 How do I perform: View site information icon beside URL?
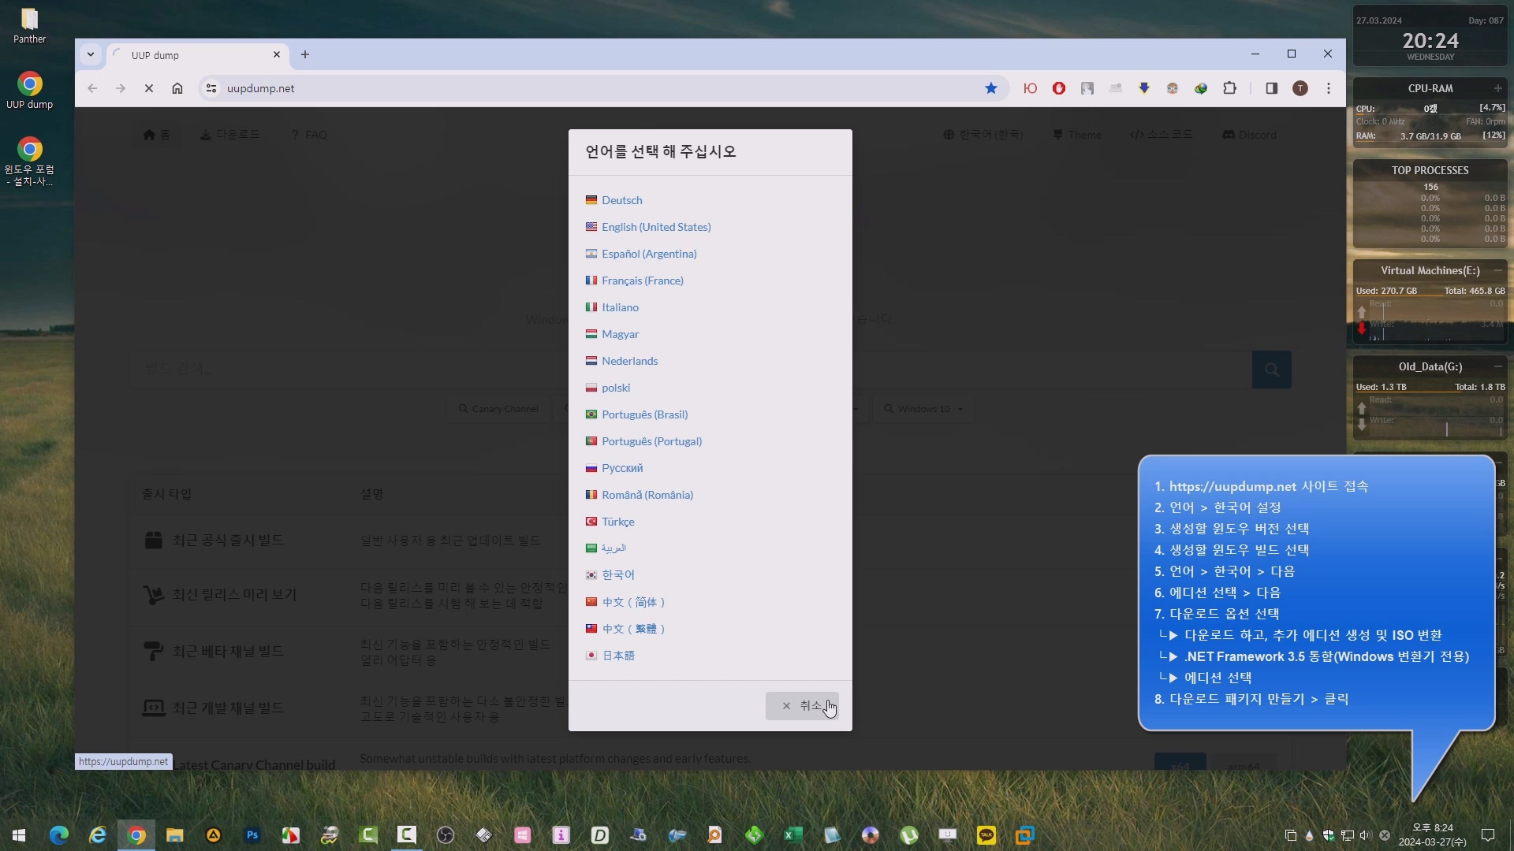tap(211, 88)
